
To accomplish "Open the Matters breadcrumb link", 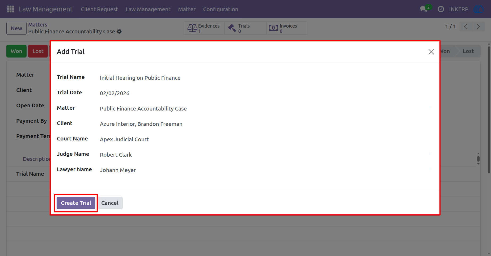I will [38, 25].
